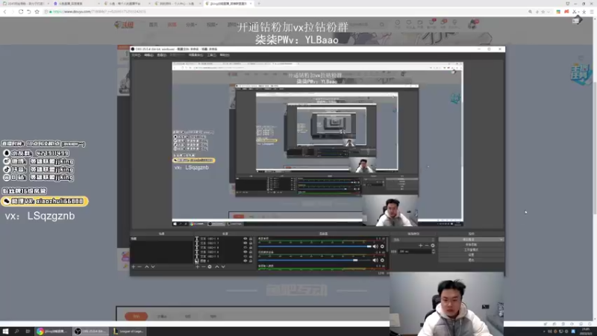
Task: Click the browser zoom magnifier icon
Action: 530,12
